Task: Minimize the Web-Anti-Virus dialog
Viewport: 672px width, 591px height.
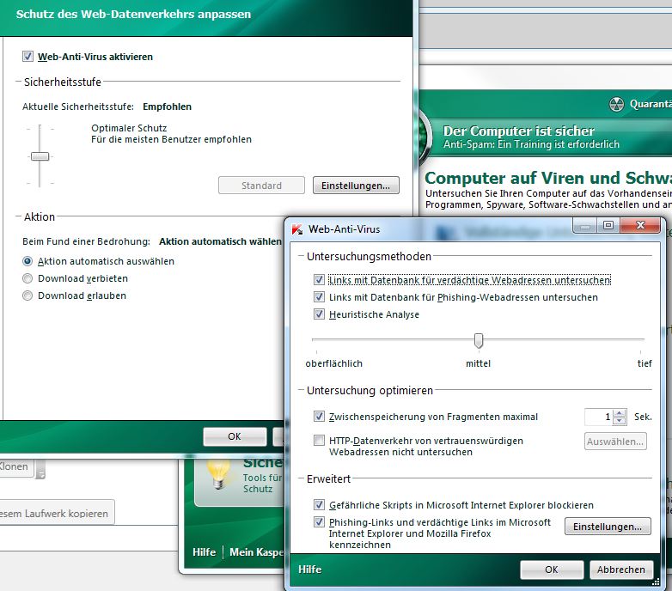Action: (x=585, y=225)
